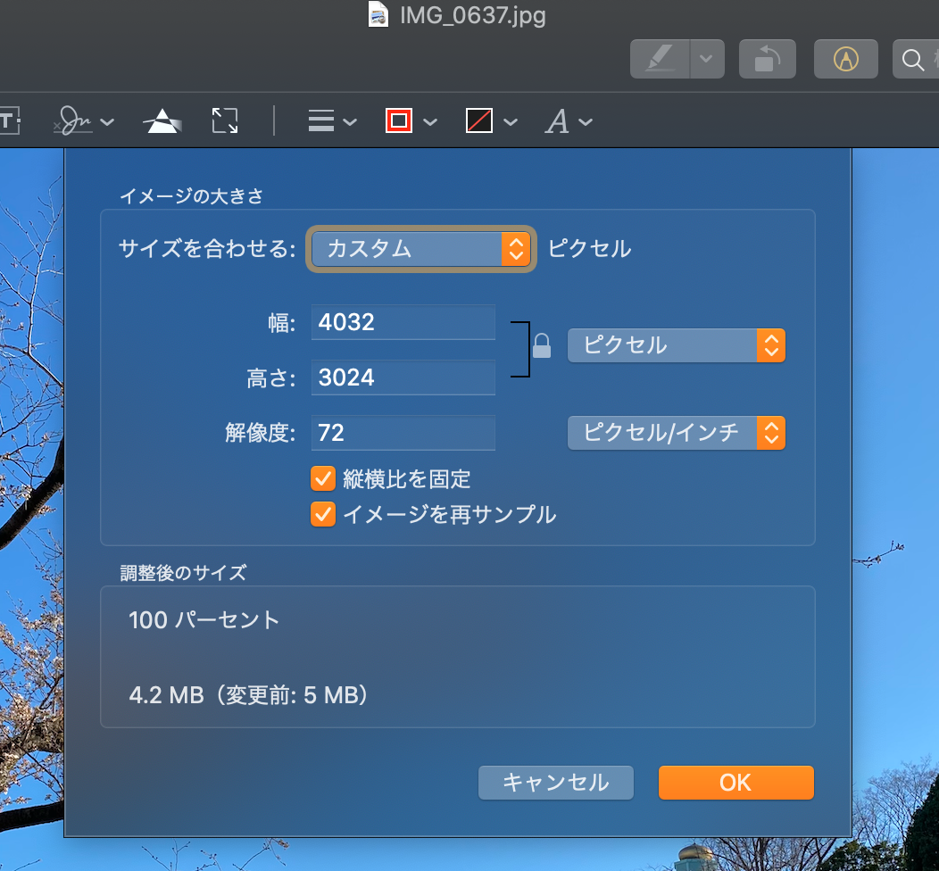Choose the fill color swatch
Viewport: 939px width, 871px height.
[479, 120]
